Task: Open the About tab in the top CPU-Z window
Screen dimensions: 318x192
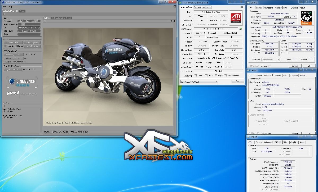Action: tap(302, 8)
